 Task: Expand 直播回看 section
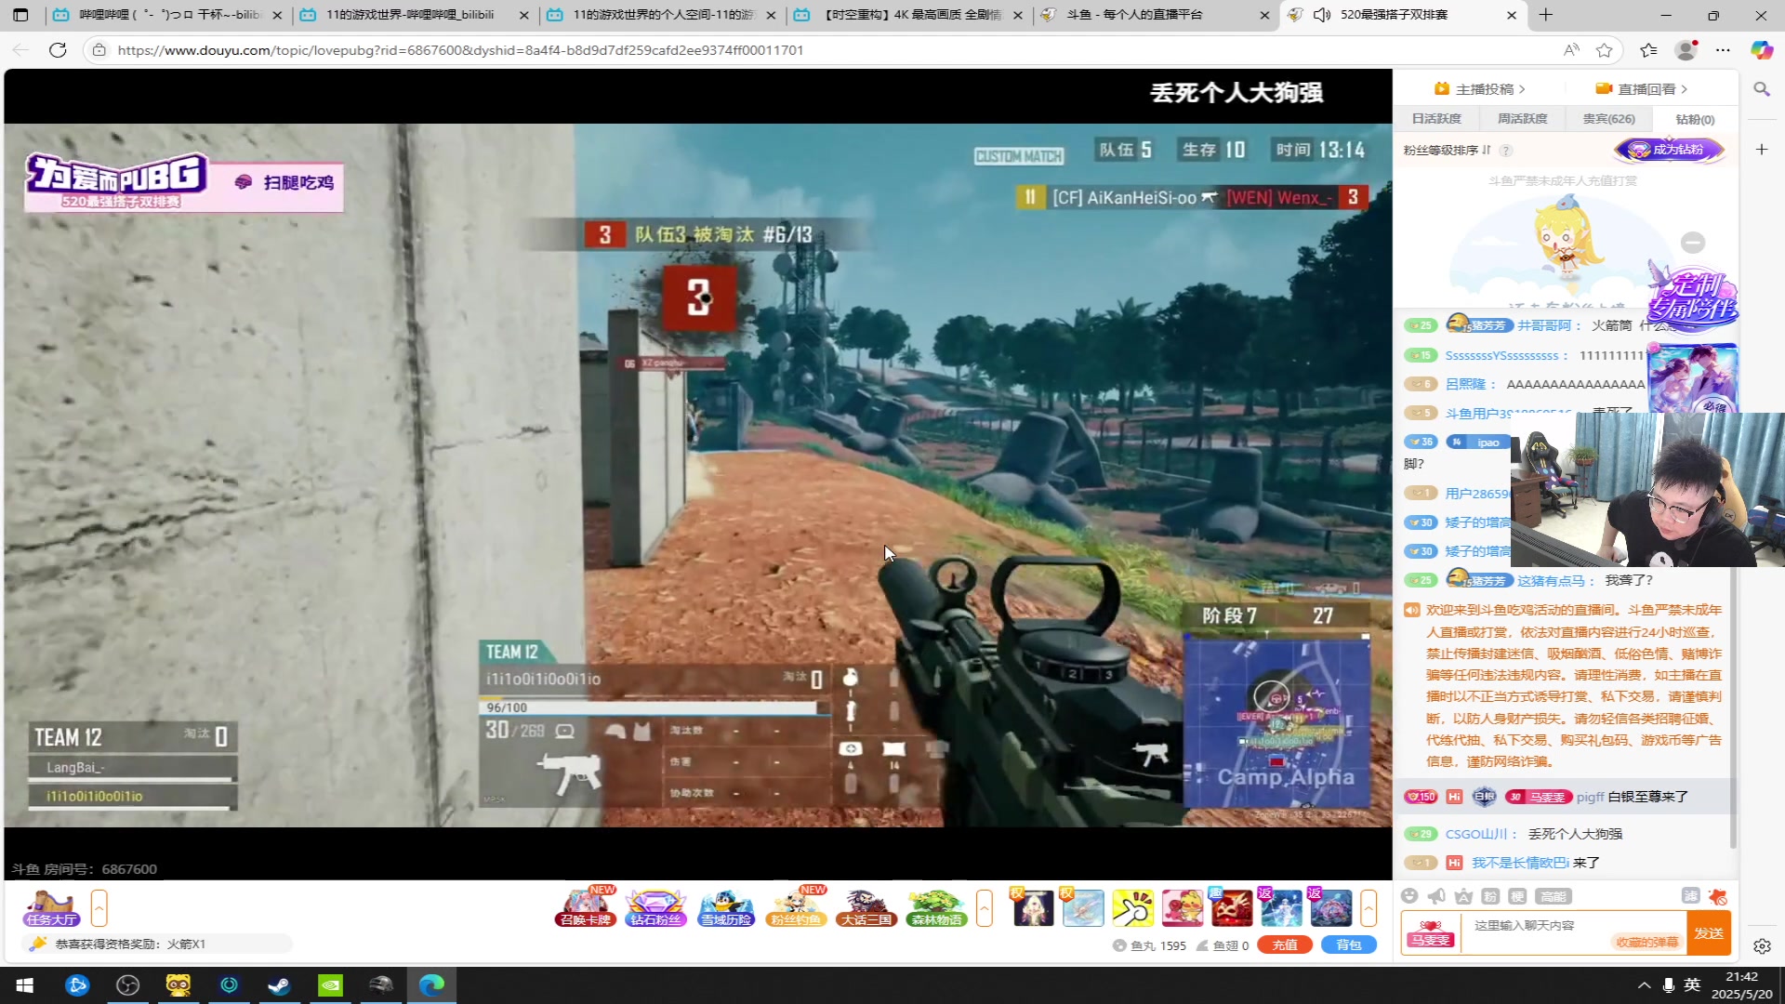tap(1642, 89)
